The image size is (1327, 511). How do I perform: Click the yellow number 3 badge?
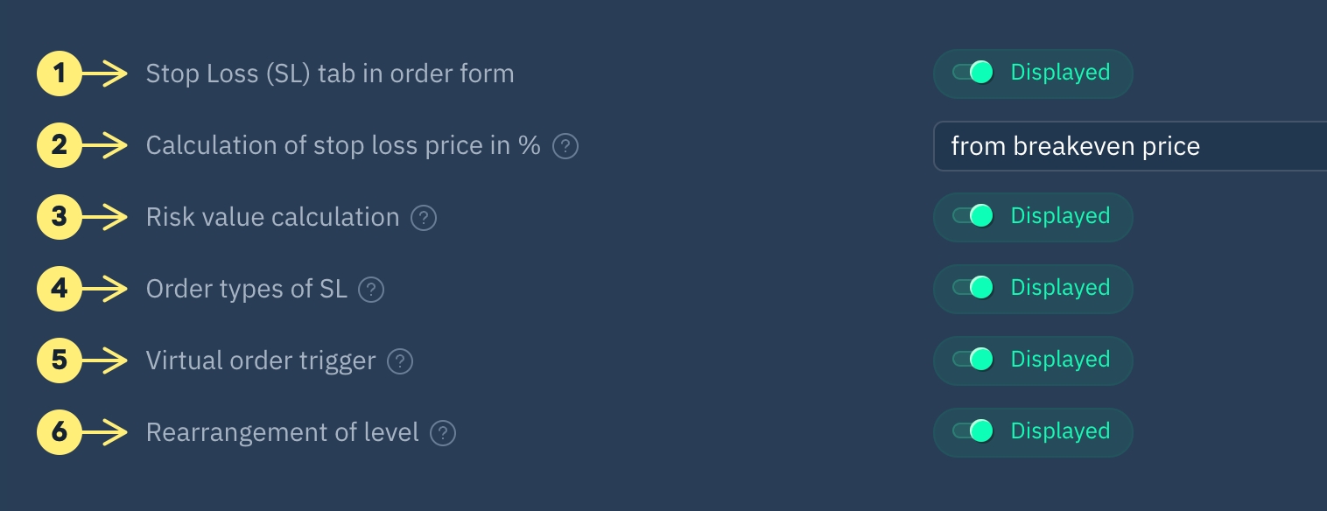point(59,218)
